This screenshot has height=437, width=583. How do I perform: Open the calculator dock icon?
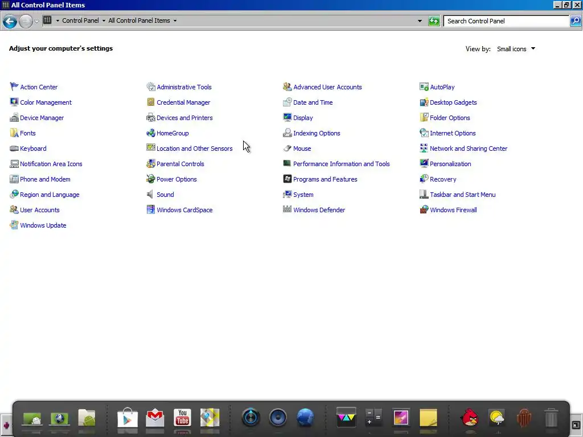(x=373, y=418)
